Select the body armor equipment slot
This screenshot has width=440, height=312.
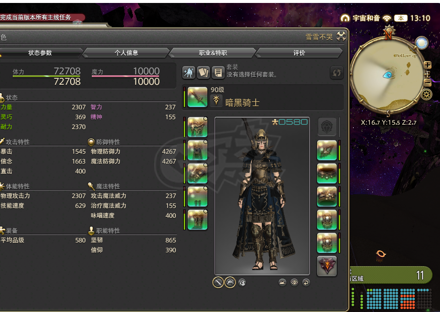pos(197,150)
